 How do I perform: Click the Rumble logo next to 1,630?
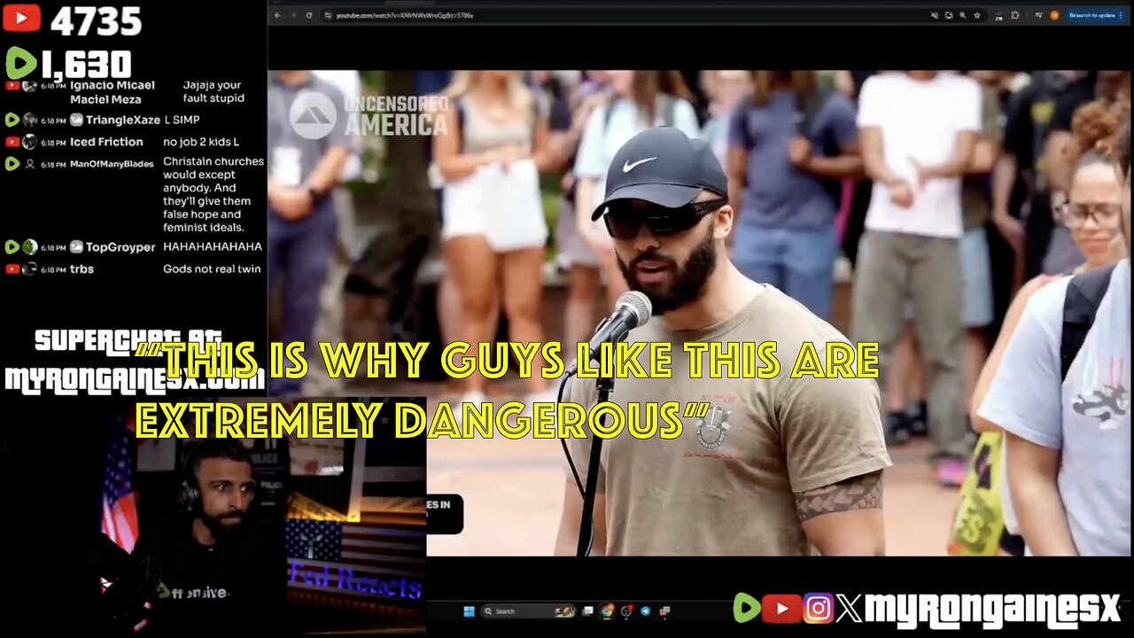(21, 64)
